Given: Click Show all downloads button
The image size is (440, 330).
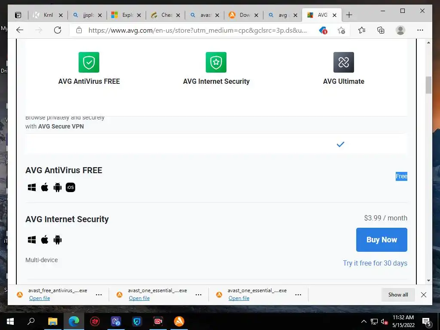Looking at the screenshot, I should pos(398,295).
